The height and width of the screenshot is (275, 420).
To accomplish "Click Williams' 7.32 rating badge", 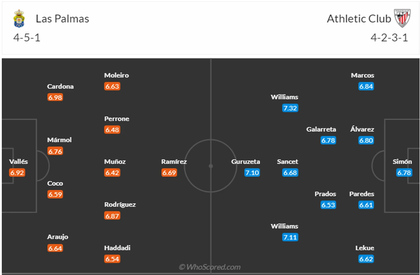I will pos(290,108).
